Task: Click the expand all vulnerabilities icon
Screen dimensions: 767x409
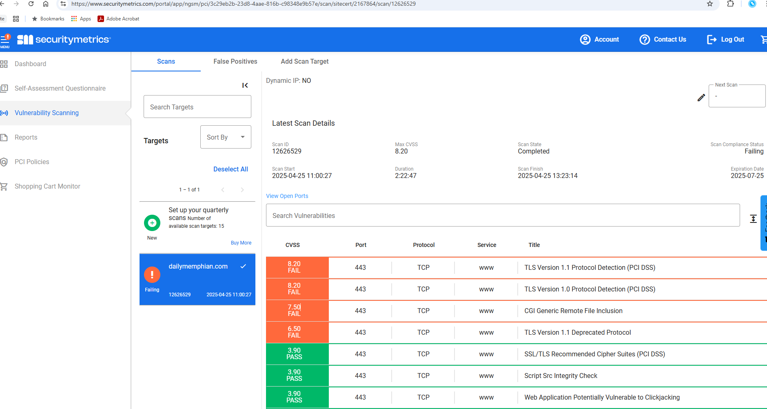Action: tap(753, 219)
